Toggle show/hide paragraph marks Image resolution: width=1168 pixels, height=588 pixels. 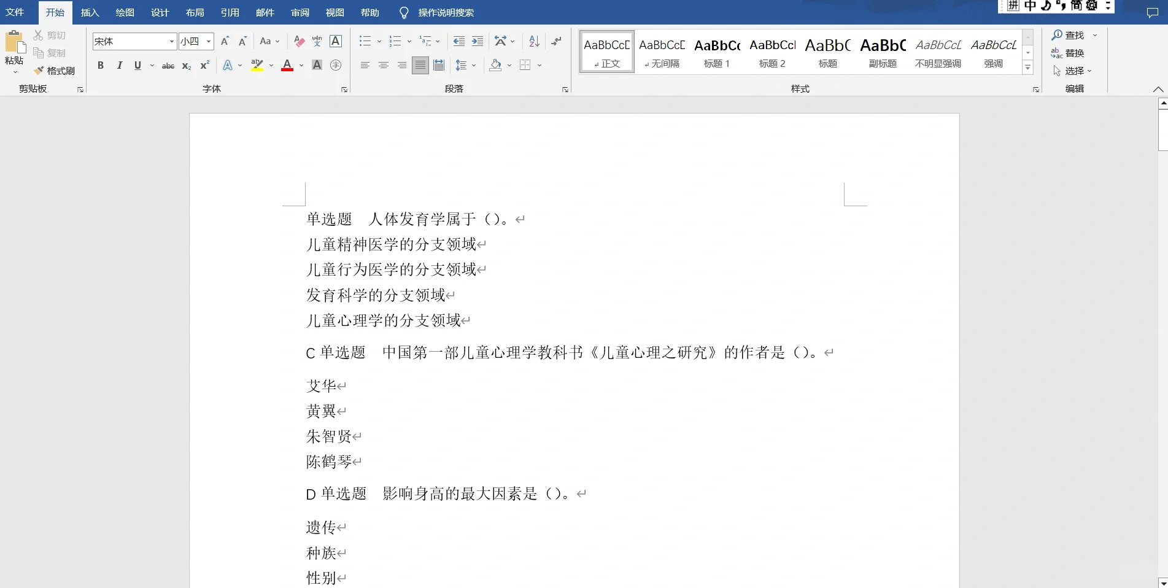556,41
